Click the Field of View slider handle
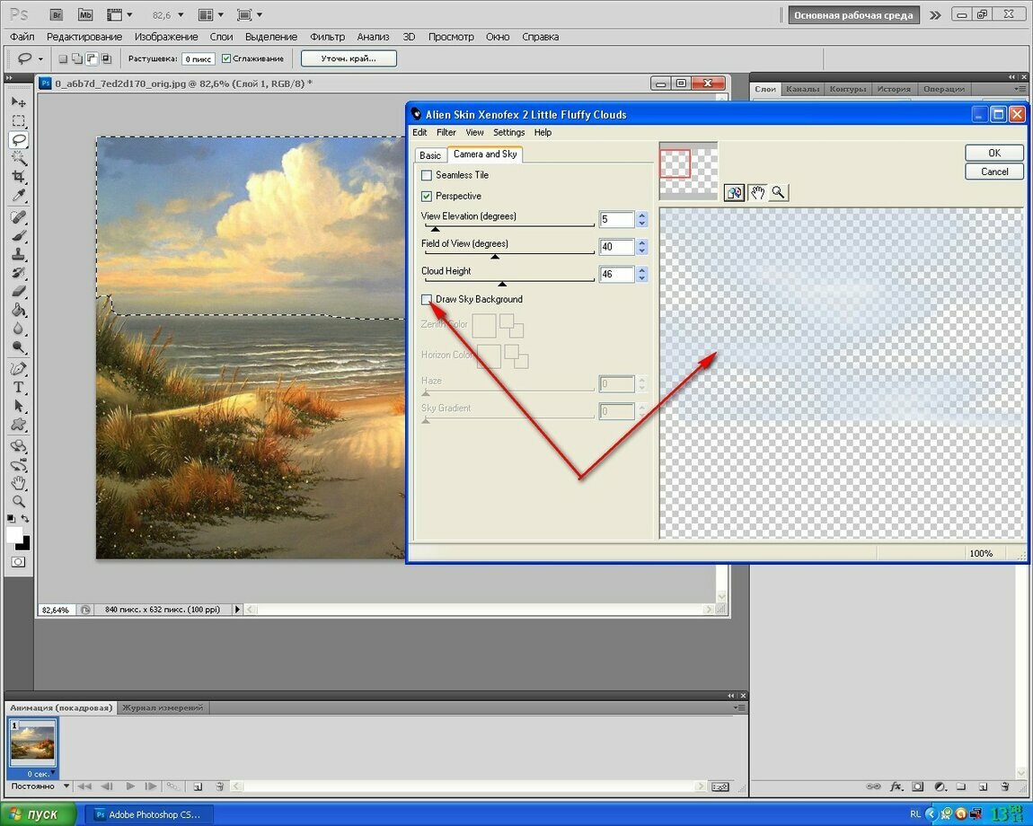The height and width of the screenshot is (826, 1033). (495, 257)
